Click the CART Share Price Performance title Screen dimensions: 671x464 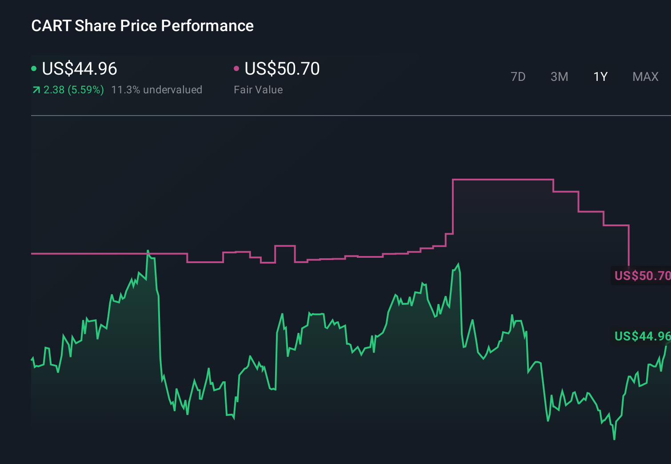142,26
